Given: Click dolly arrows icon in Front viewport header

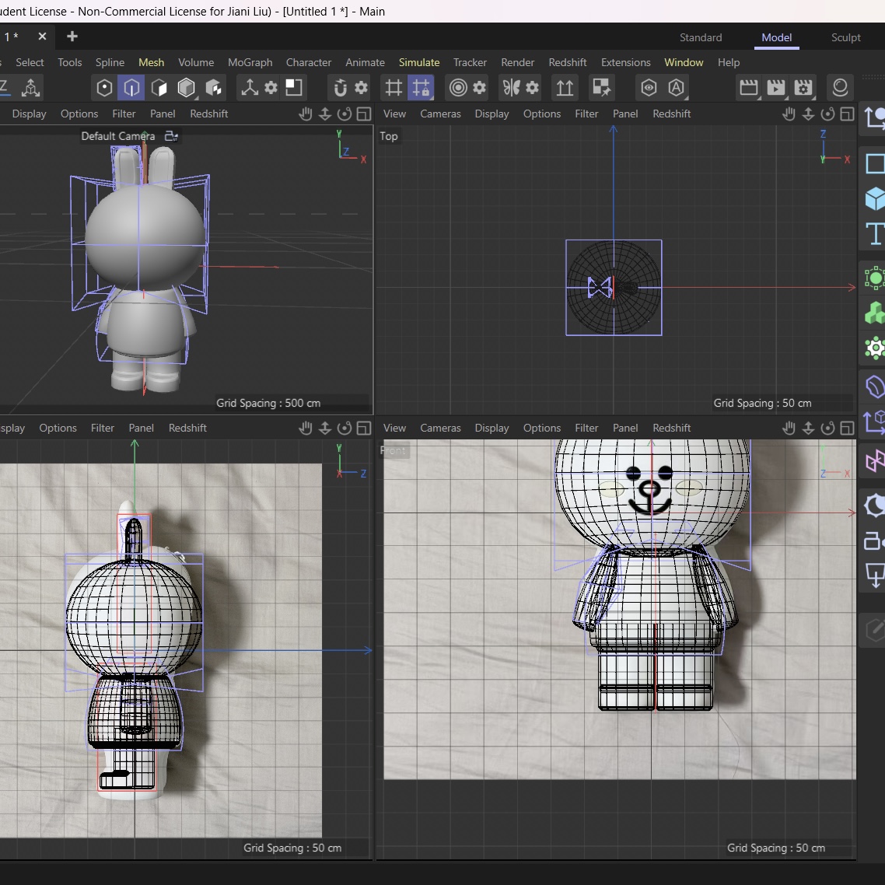Looking at the screenshot, I should [808, 429].
